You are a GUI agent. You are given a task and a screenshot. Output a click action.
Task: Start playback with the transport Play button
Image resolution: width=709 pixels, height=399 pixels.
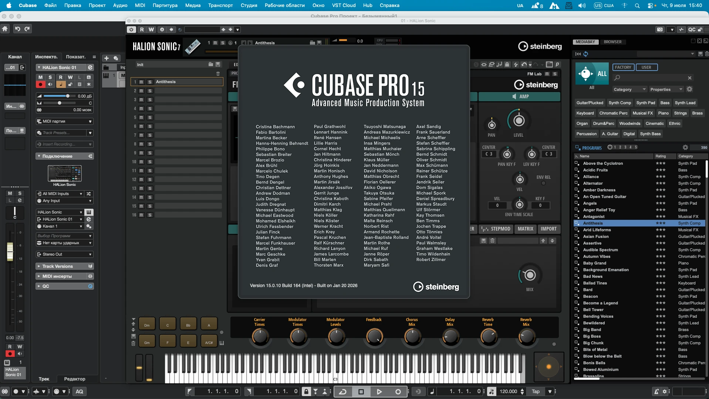pyautogui.click(x=379, y=392)
